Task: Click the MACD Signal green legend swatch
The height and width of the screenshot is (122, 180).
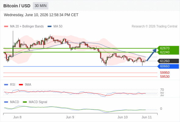Action: click(x=25, y=102)
